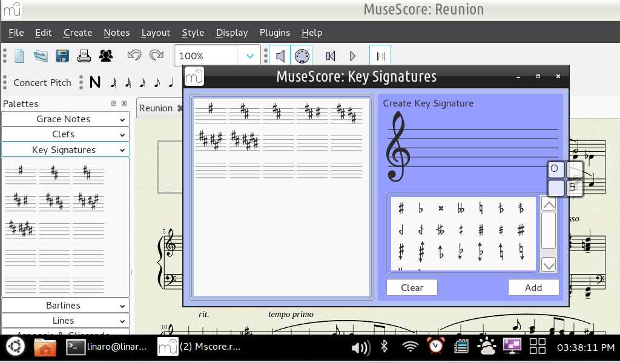The image size is (620, 363).
Task: Select the quarter note duration
Action: pos(171,82)
